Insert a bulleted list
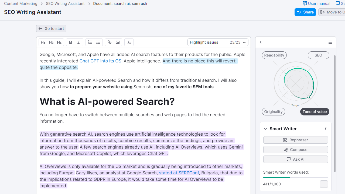The image size is (345, 194). pyautogui.click(x=98, y=42)
